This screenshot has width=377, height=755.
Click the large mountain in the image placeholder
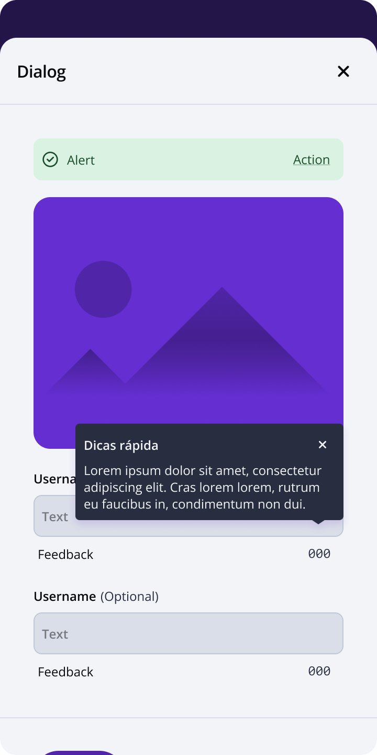pos(223,341)
